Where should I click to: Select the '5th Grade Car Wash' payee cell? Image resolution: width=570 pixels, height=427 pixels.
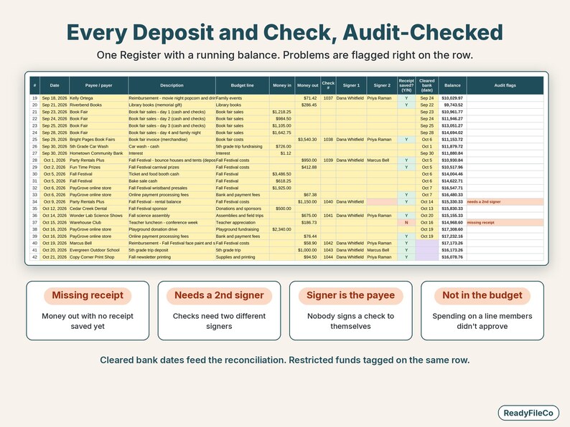click(x=98, y=147)
